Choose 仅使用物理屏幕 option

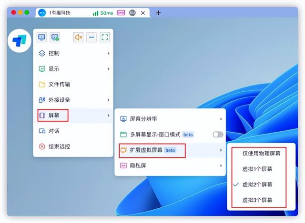[x=261, y=154]
